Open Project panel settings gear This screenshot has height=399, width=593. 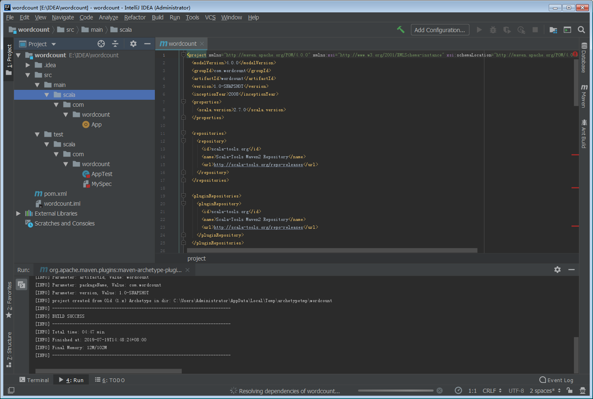click(133, 44)
